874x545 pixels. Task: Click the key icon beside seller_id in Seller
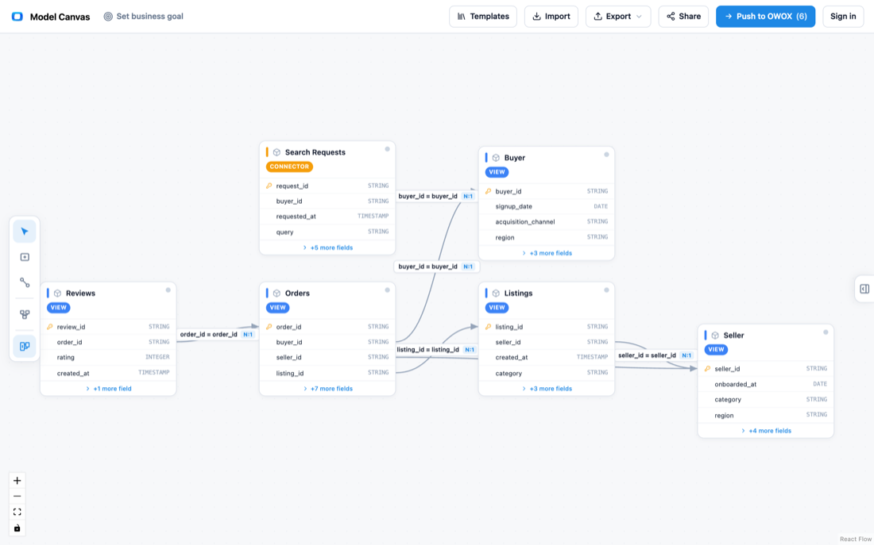pos(707,369)
